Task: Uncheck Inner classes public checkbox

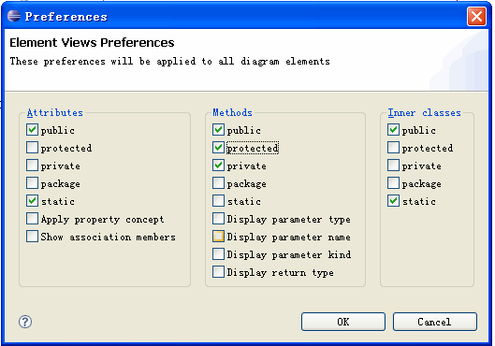Action: click(393, 130)
